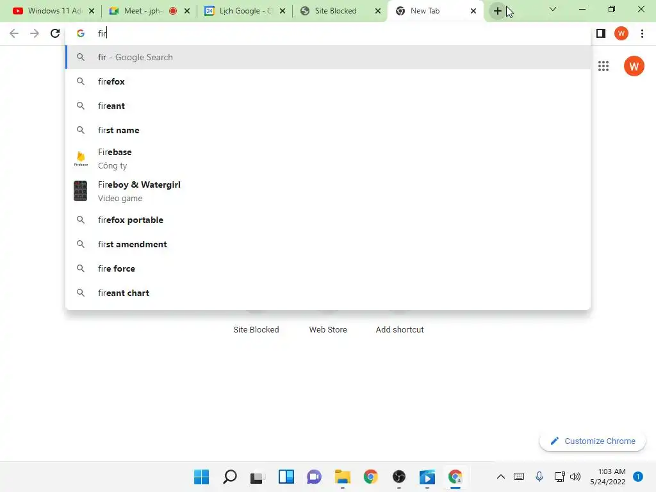Open the Web Store shortcut
Image resolution: width=656 pixels, height=492 pixels.
click(x=328, y=330)
